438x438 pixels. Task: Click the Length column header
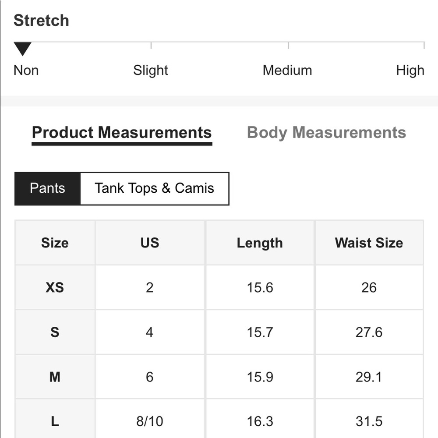coord(260,243)
